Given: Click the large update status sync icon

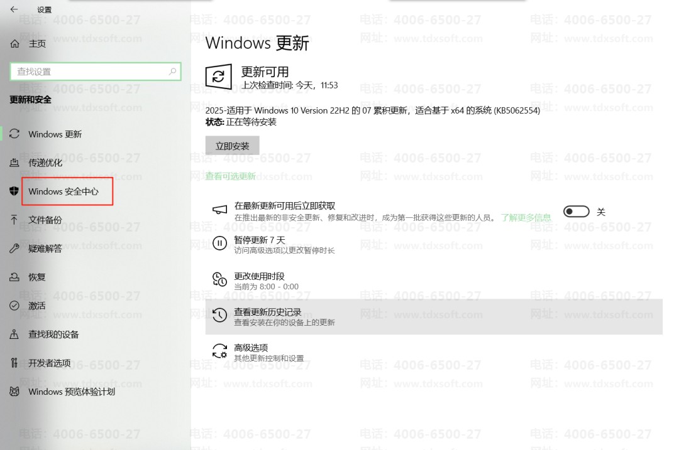Looking at the screenshot, I should coord(218,77).
